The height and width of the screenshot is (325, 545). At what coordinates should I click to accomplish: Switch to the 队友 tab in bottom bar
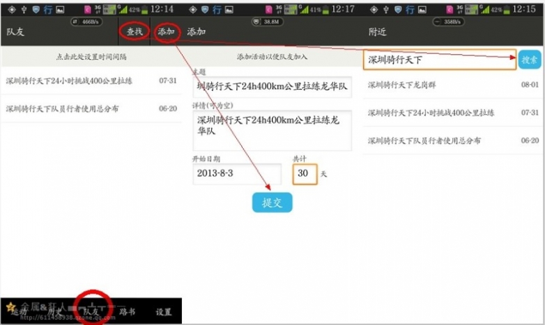point(91,312)
